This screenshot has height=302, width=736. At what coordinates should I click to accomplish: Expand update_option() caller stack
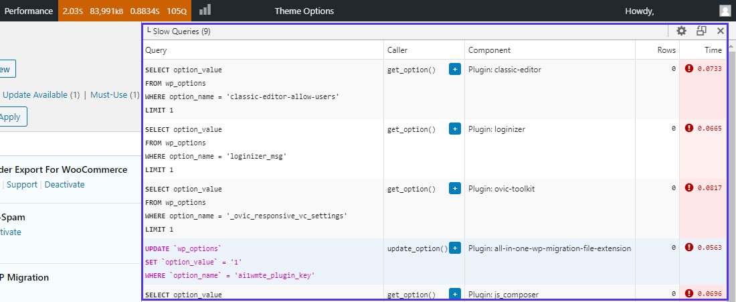click(x=455, y=248)
